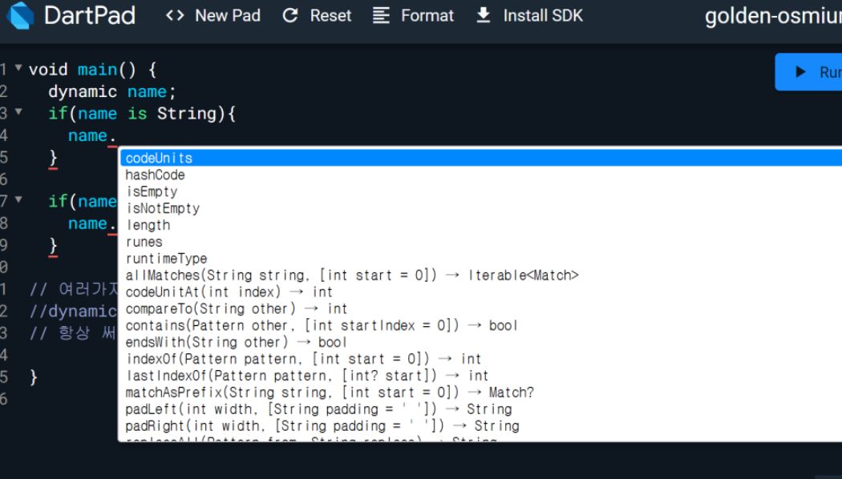Pick contains(Pattern other) suggestion

(x=481, y=325)
